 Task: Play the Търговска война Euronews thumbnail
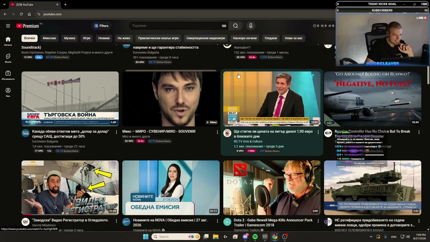click(x=70, y=99)
